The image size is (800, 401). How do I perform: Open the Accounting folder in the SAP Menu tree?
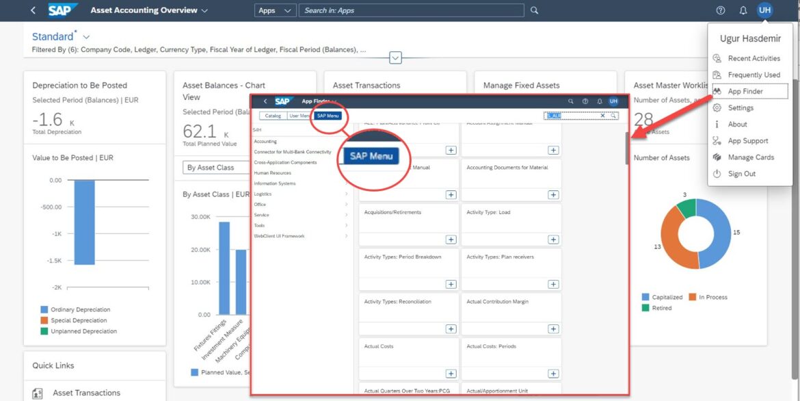coord(265,141)
